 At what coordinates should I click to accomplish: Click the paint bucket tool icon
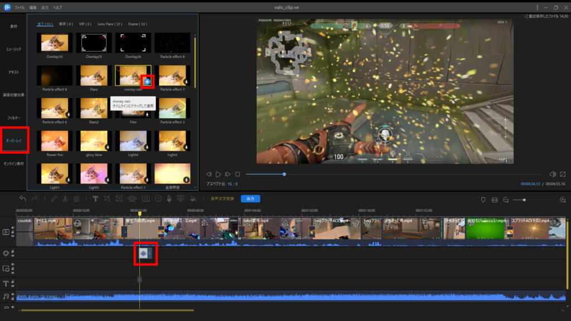(193, 199)
